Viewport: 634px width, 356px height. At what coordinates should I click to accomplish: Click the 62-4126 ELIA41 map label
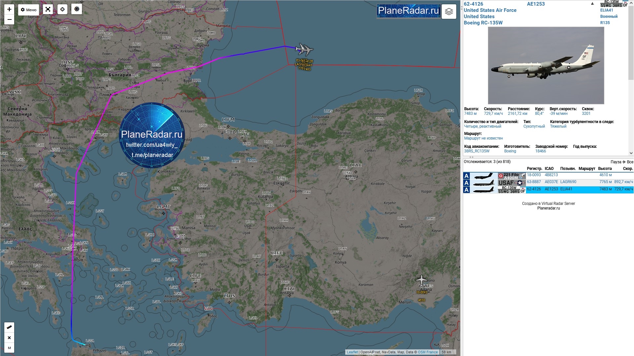[x=307, y=65]
